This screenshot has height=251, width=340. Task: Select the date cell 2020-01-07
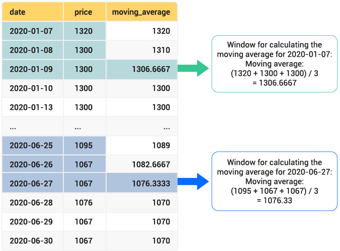pyautogui.click(x=33, y=31)
